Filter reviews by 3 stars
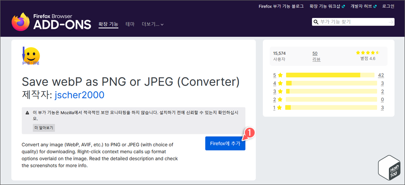The height and width of the screenshot is (185, 405). click(278, 91)
